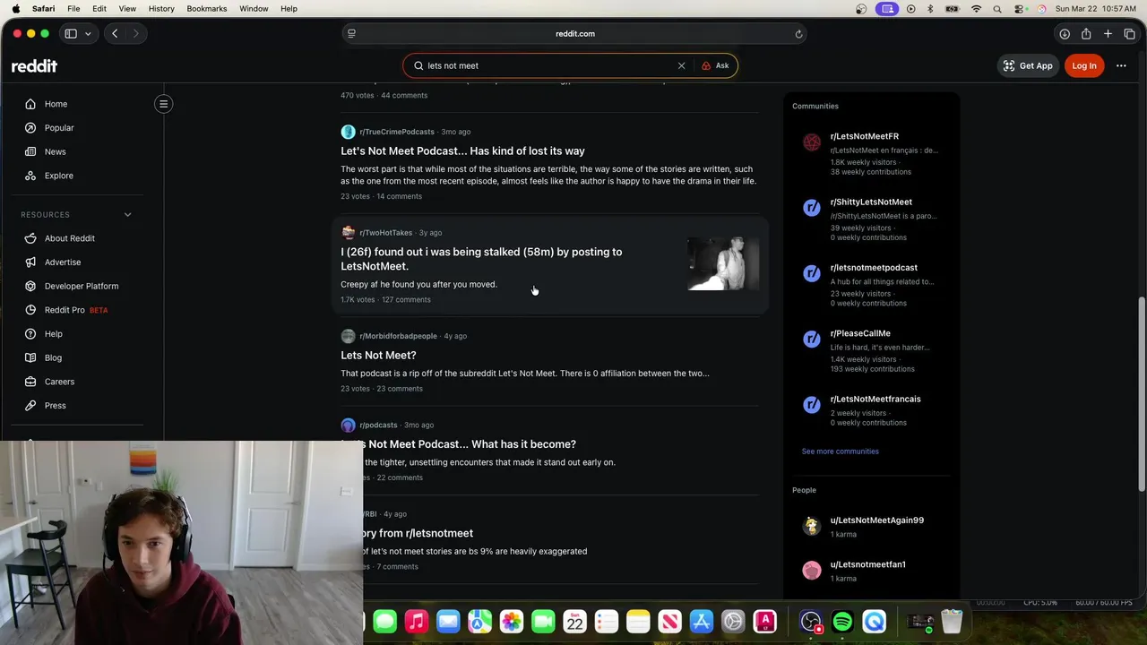The height and width of the screenshot is (645, 1147).
Task: Open About Reddit in sidebar
Action: coord(69,238)
